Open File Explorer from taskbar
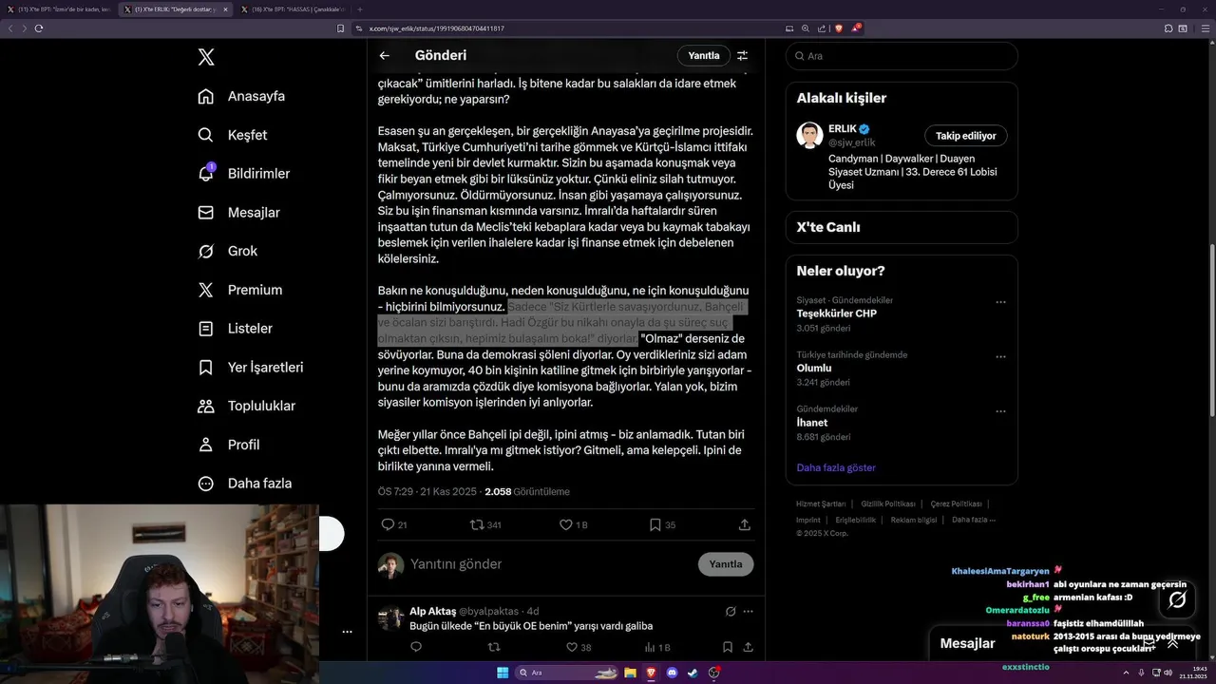 coord(630,673)
